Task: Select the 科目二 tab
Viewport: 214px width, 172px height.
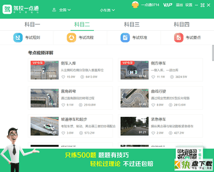Action: 82,24
